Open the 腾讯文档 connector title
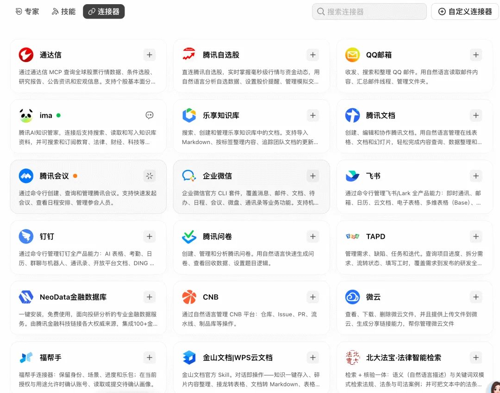Image resolution: width=500 pixels, height=393 pixels. coord(381,115)
